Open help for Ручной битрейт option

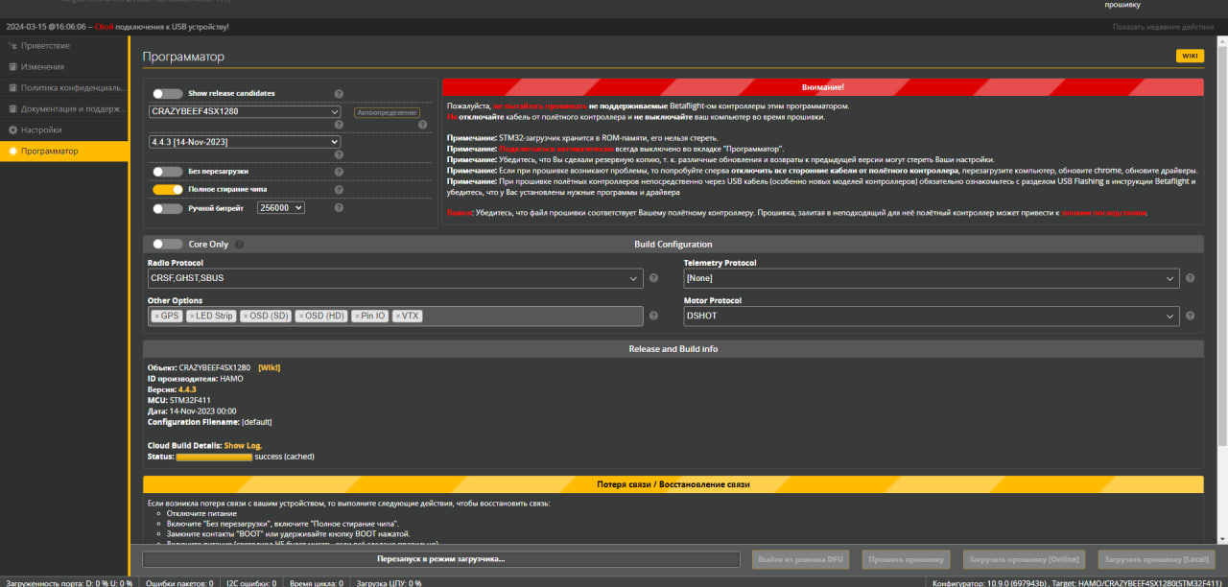click(x=339, y=207)
